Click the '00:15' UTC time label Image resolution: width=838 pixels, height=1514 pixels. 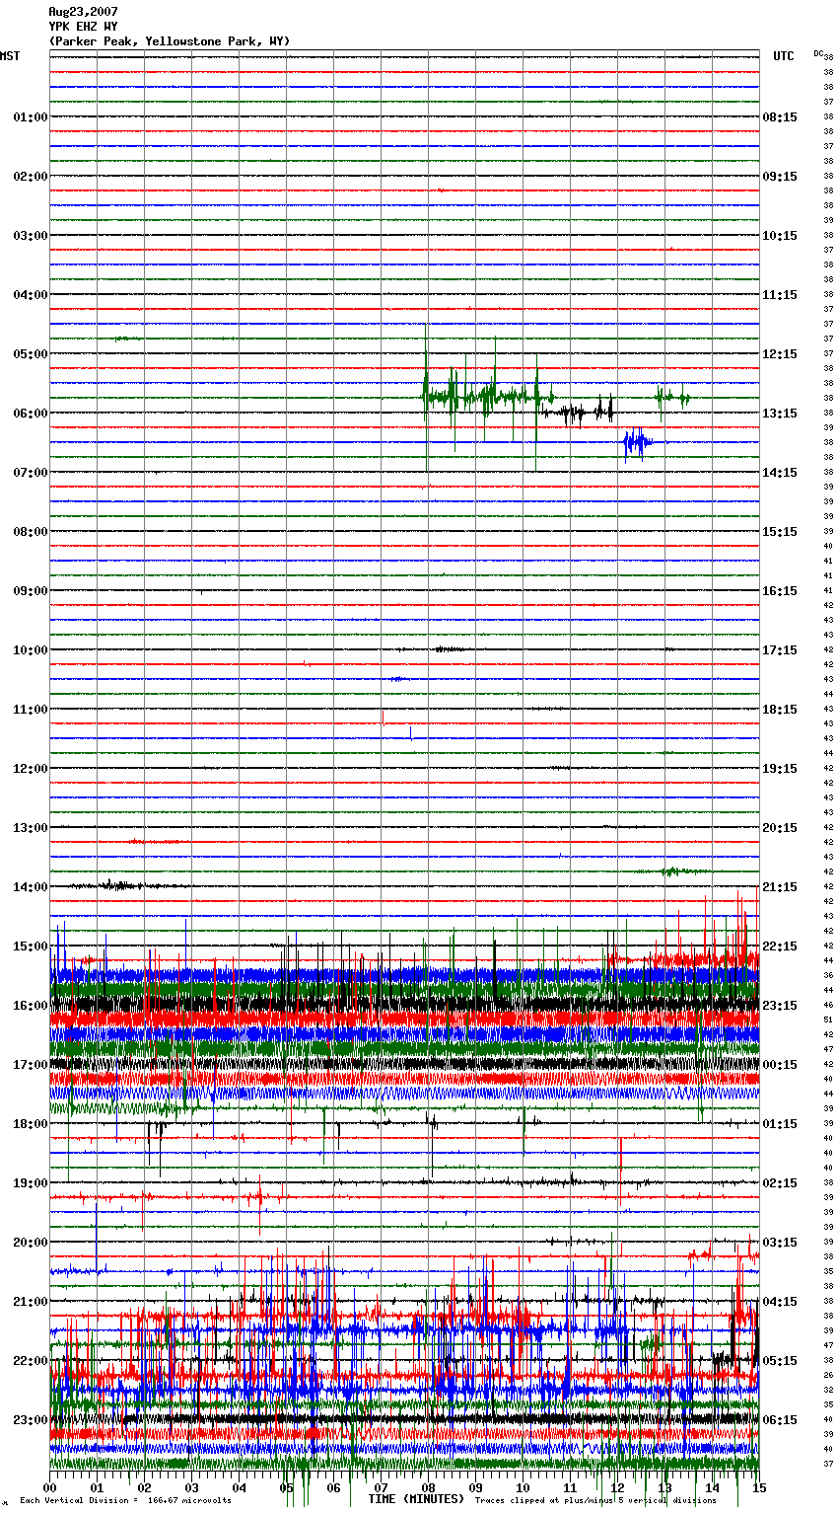pyautogui.click(x=780, y=1065)
